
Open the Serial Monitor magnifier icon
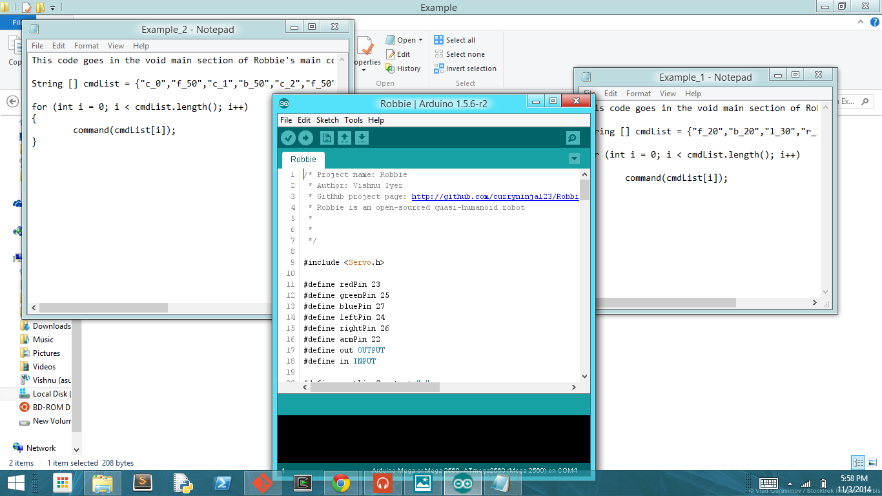click(x=572, y=138)
